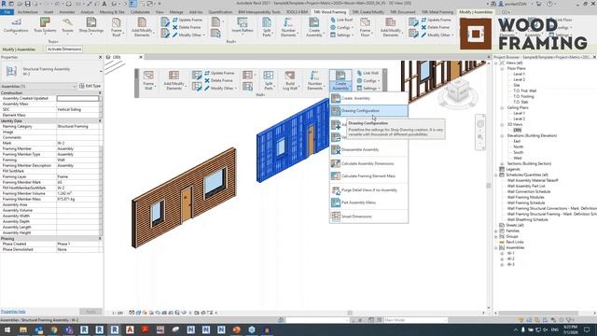Viewport: 597px width, 336px height.
Task: Collapse the Elevations (Building Elevation) branch
Action: tap(502, 135)
